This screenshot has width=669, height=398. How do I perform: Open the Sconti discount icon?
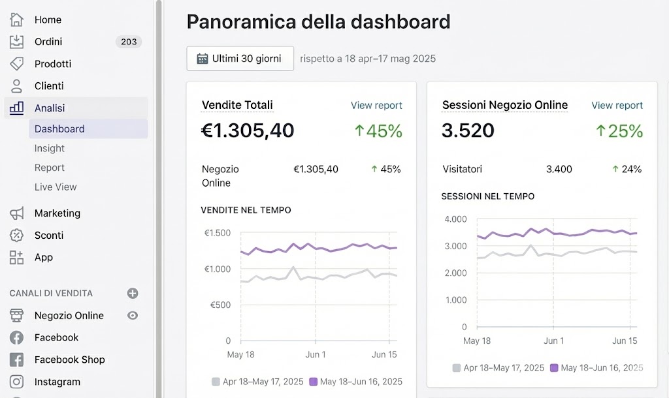pyautogui.click(x=16, y=236)
